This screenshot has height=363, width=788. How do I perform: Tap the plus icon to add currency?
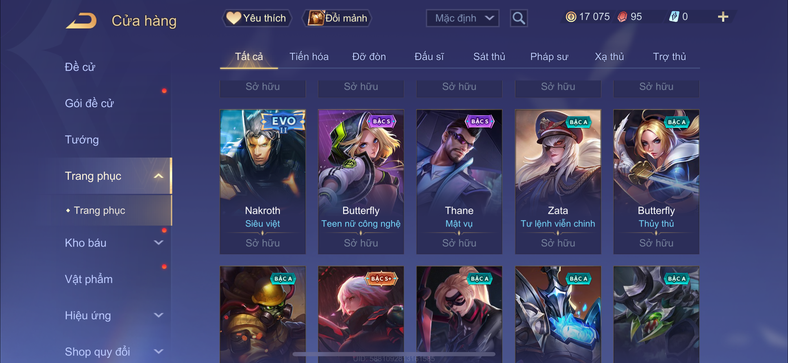coord(723,17)
